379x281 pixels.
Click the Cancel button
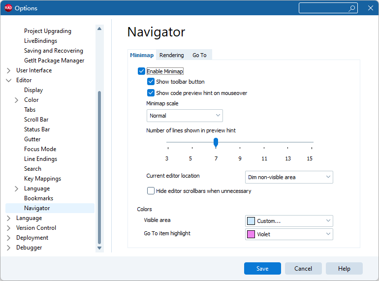click(x=303, y=268)
